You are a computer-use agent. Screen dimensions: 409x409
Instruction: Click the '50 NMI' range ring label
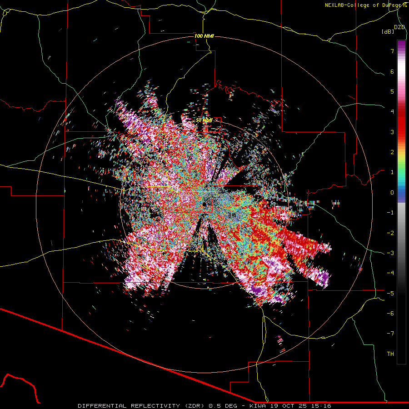pyautogui.click(x=204, y=120)
